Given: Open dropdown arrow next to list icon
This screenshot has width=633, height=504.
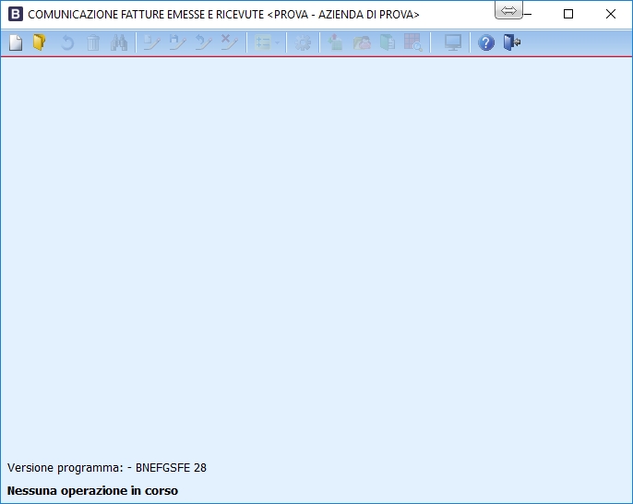Looking at the screenshot, I should tap(277, 42).
